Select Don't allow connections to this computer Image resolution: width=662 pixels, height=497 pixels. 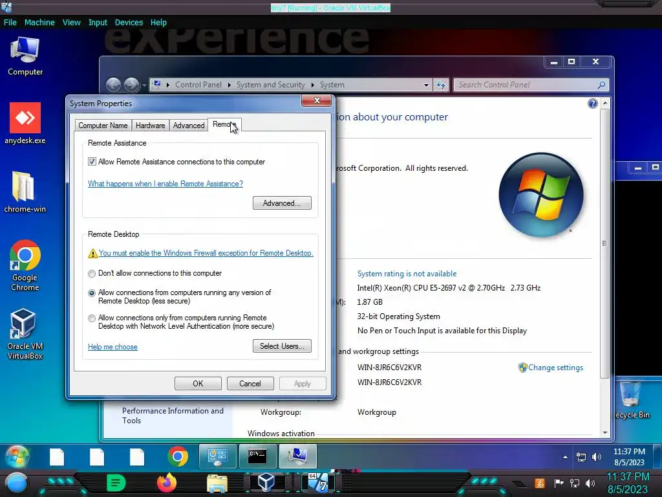[x=92, y=274]
